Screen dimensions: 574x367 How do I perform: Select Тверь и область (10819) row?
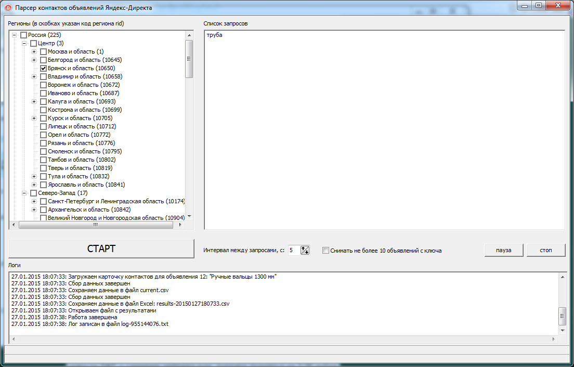click(80, 168)
